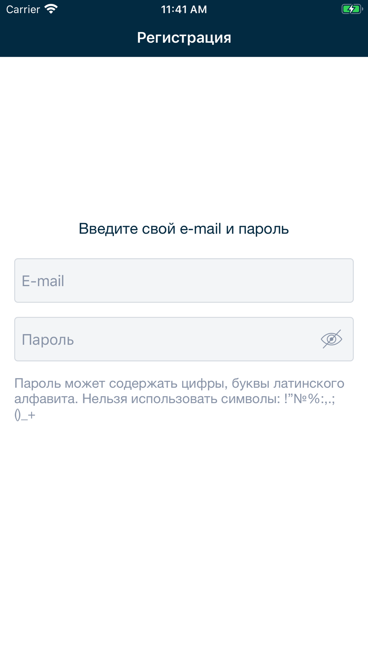Tap the "()_+" symbols line of the hint
This screenshot has height=654, width=368.
pos(25,415)
